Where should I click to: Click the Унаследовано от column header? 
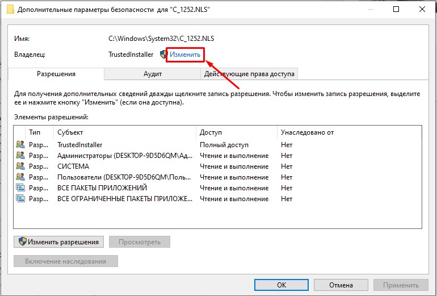point(307,132)
